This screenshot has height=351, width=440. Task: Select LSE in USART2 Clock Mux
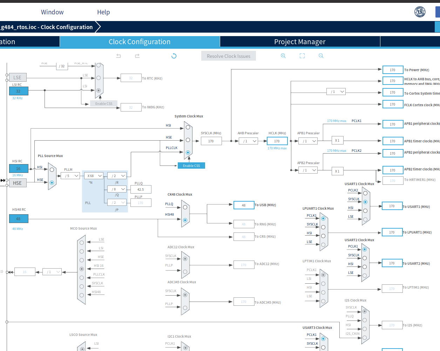pos(365,276)
